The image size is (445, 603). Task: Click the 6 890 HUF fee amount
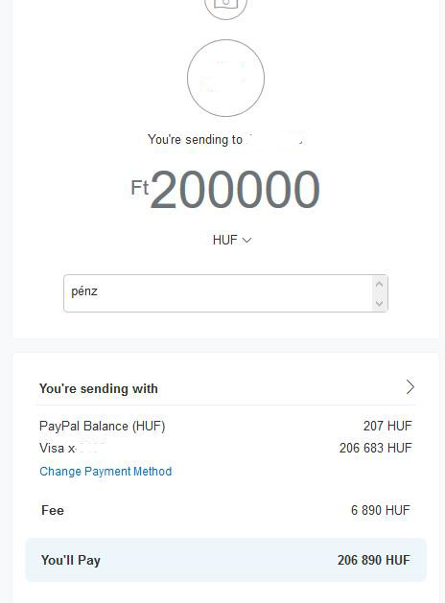point(381,510)
